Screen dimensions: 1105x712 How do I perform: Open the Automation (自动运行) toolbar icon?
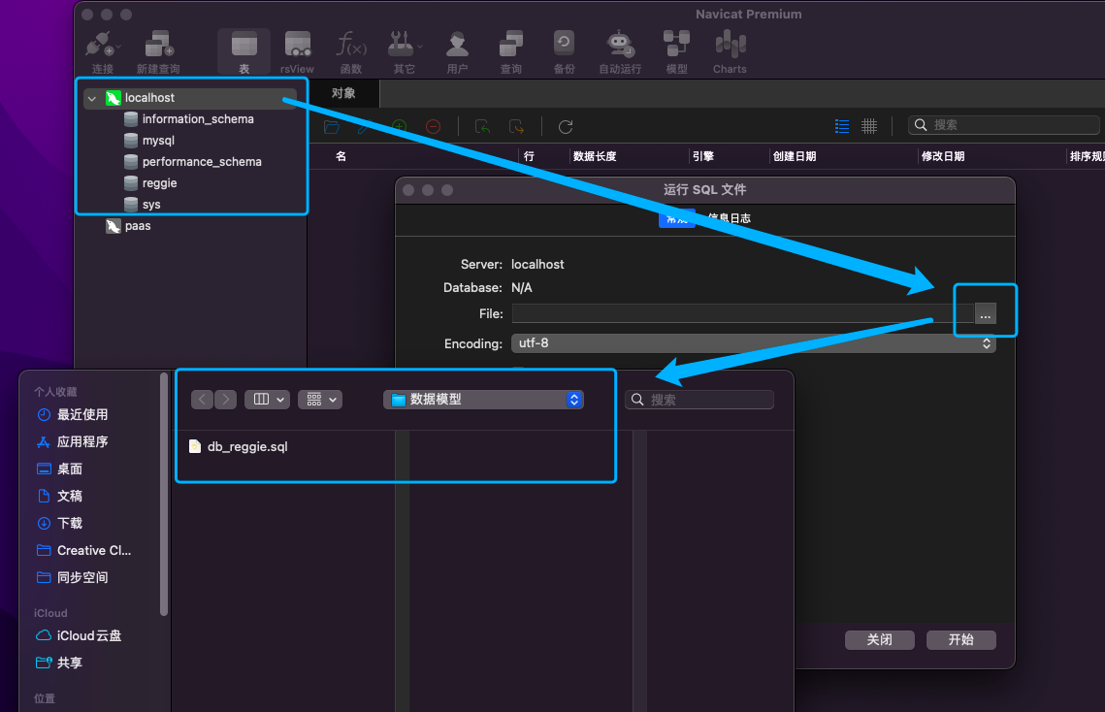620,51
